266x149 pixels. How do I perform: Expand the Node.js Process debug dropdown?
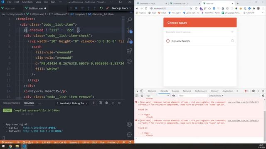pyautogui.click(x=121, y=8)
